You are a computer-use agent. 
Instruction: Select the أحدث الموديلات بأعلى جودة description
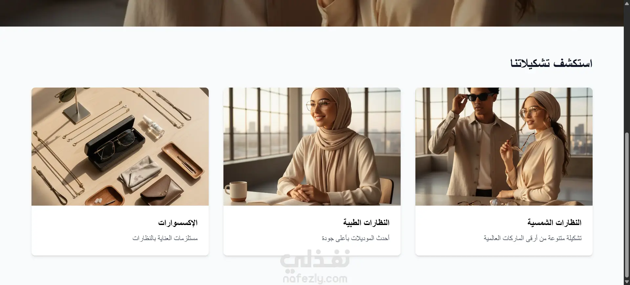click(355, 238)
